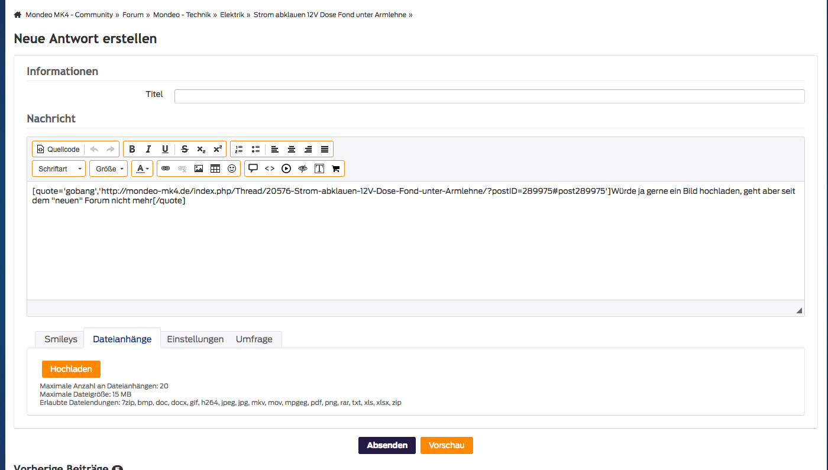The image size is (828, 470).
Task: Insert a quote block with speech bubble icon
Action: point(253,168)
